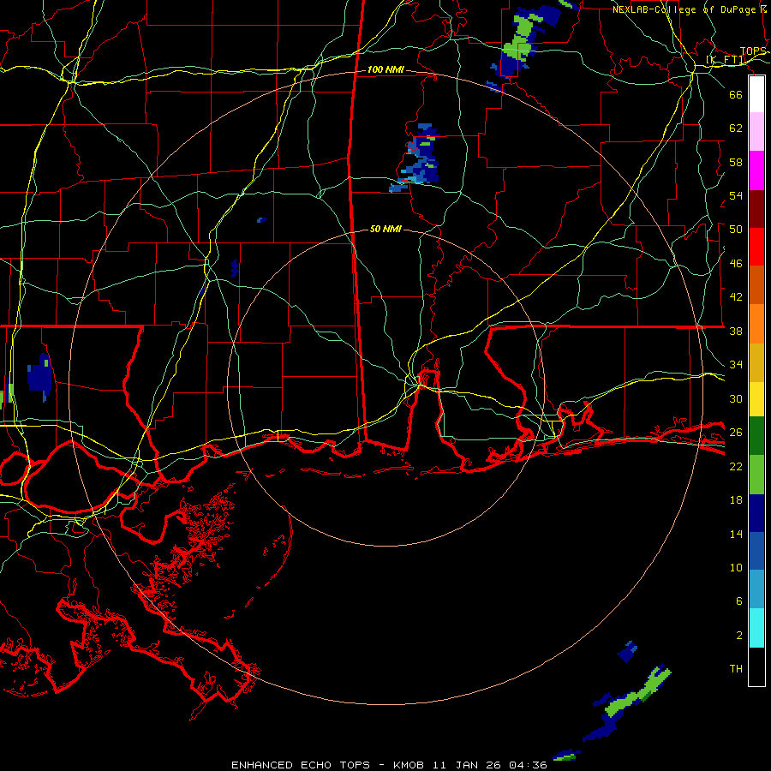This screenshot has width=771, height=771.
Task: Click the dark orange legend swatch
Action: pos(756,284)
